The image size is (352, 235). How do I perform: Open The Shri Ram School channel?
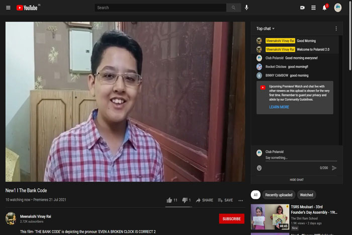coord(304,218)
